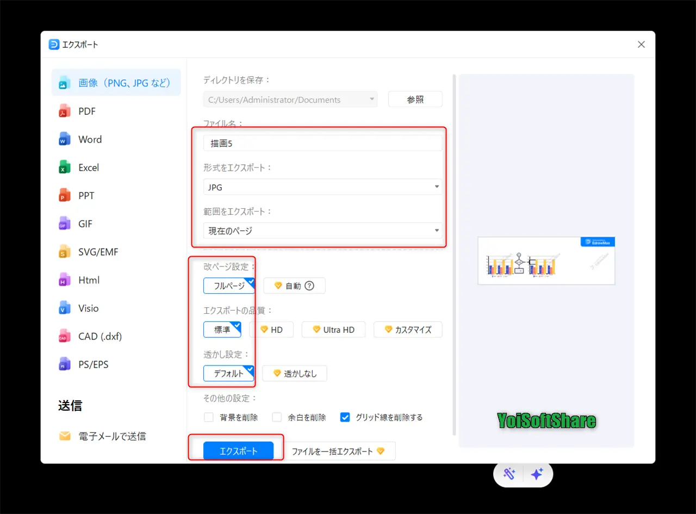Click the image export icon in sidebar
This screenshot has width=696, height=514.
coord(65,83)
